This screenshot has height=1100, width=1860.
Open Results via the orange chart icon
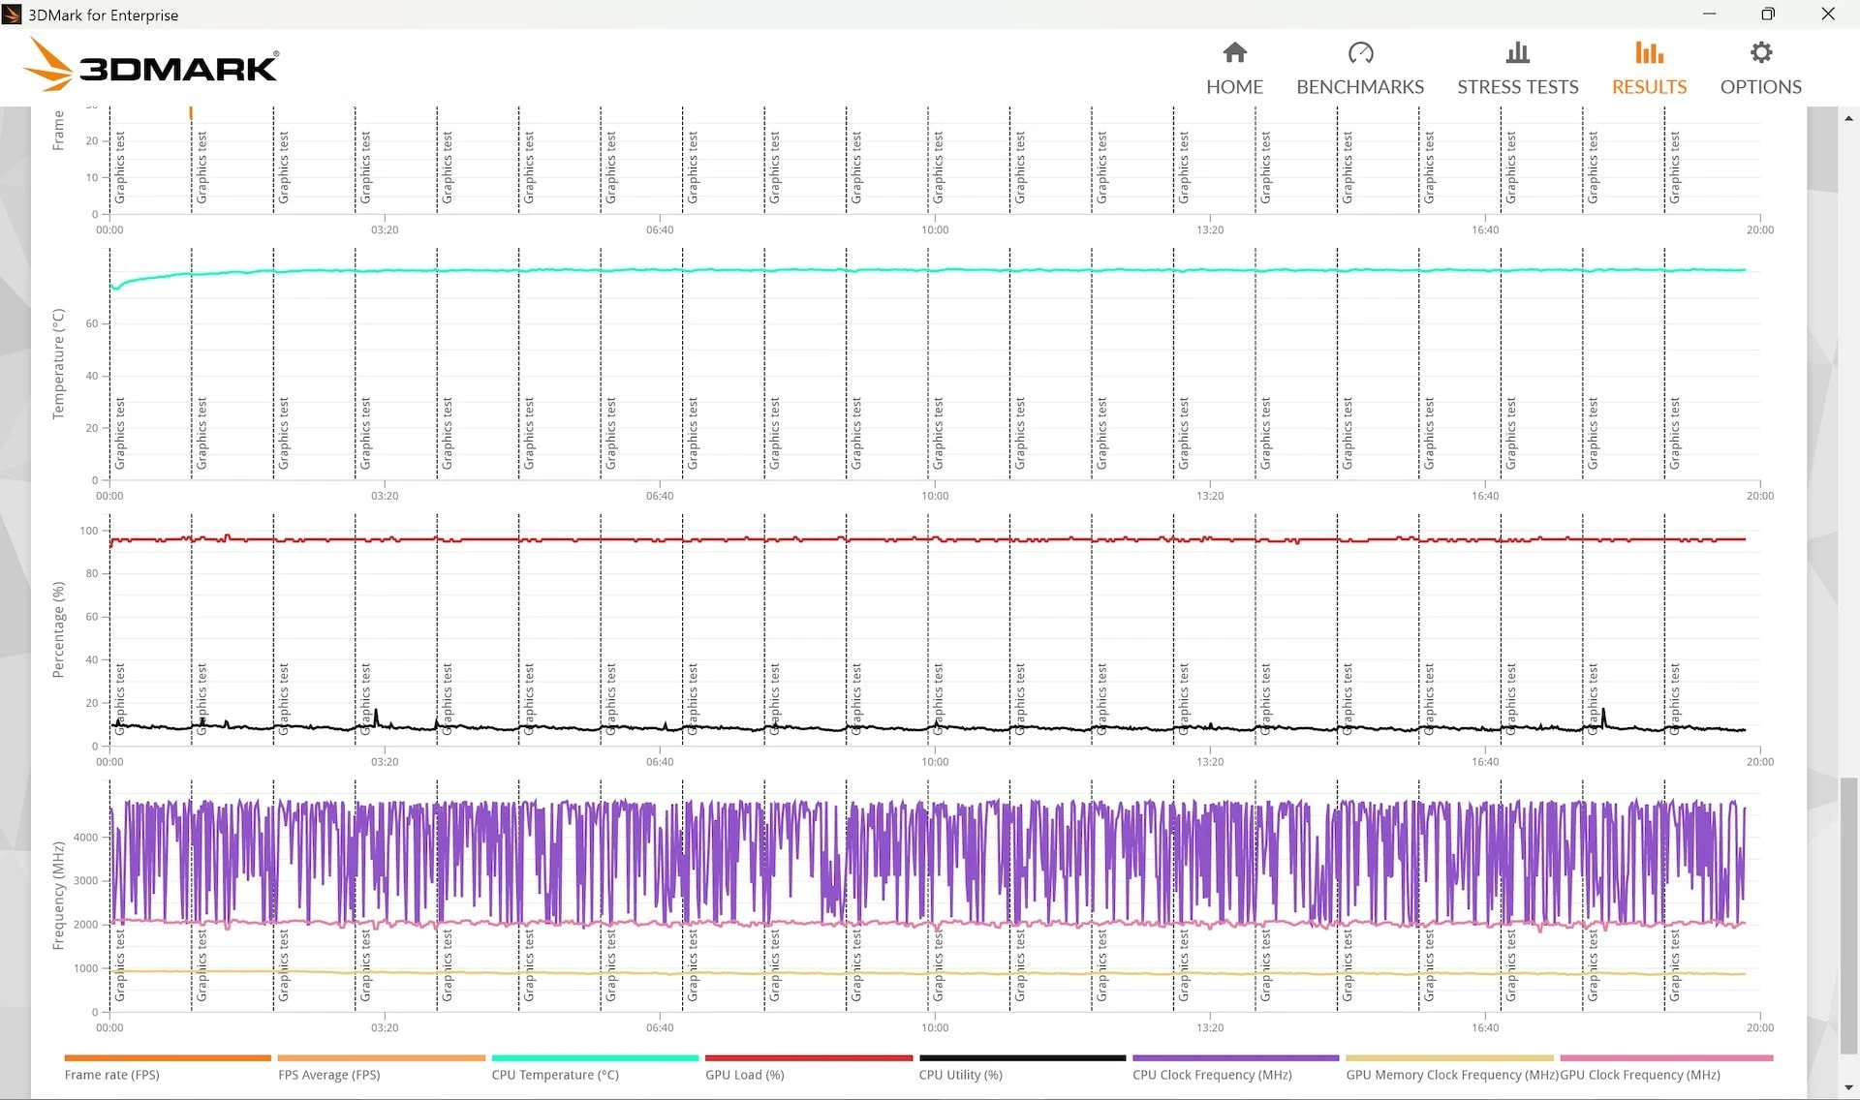(1649, 52)
